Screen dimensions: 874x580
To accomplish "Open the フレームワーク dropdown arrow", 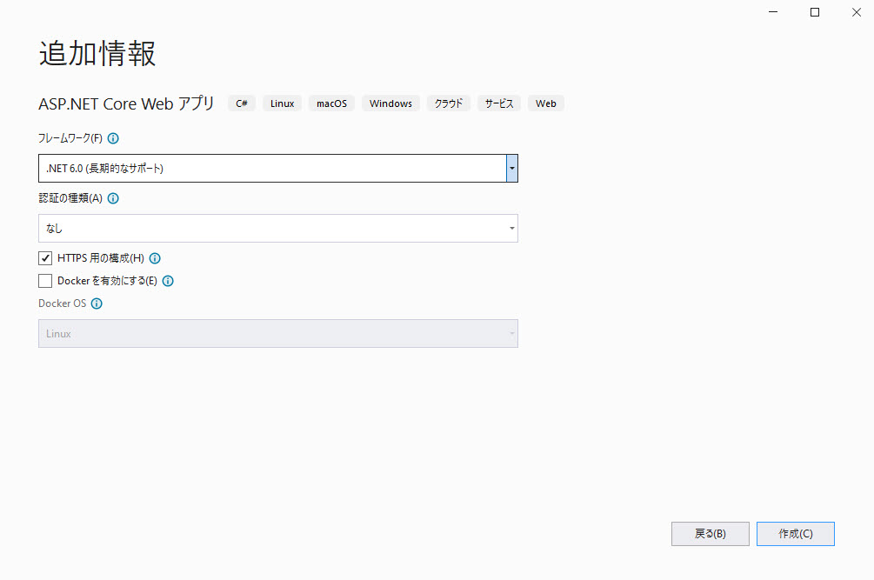I will coord(512,168).
